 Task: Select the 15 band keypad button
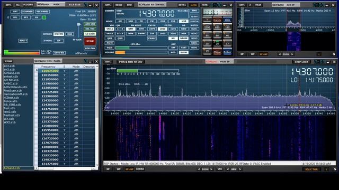click(207, 52)
